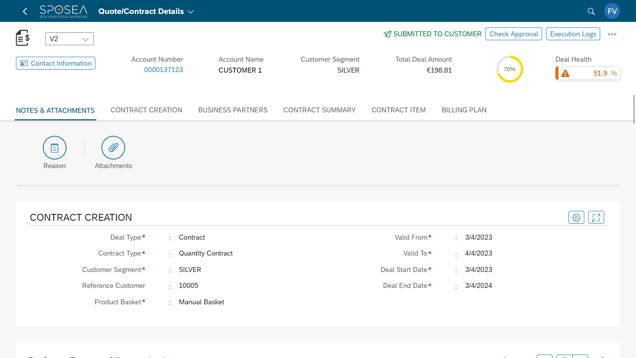This screenshot has height=358, width=636.
Task: Open the Reason notes panel
Action: (54, 148)
